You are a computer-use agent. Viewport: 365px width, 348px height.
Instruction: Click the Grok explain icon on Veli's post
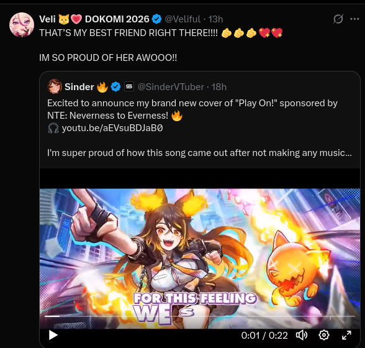click(x=338, y=19)
